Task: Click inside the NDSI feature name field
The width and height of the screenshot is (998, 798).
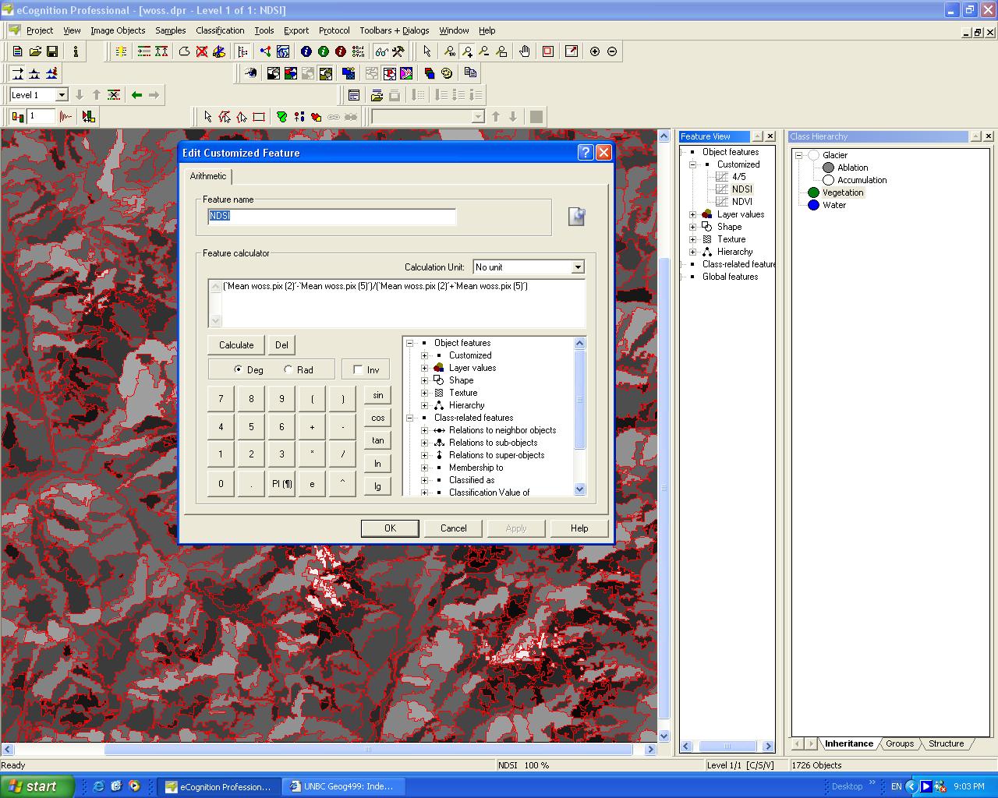Action: [x=327, y=217]
